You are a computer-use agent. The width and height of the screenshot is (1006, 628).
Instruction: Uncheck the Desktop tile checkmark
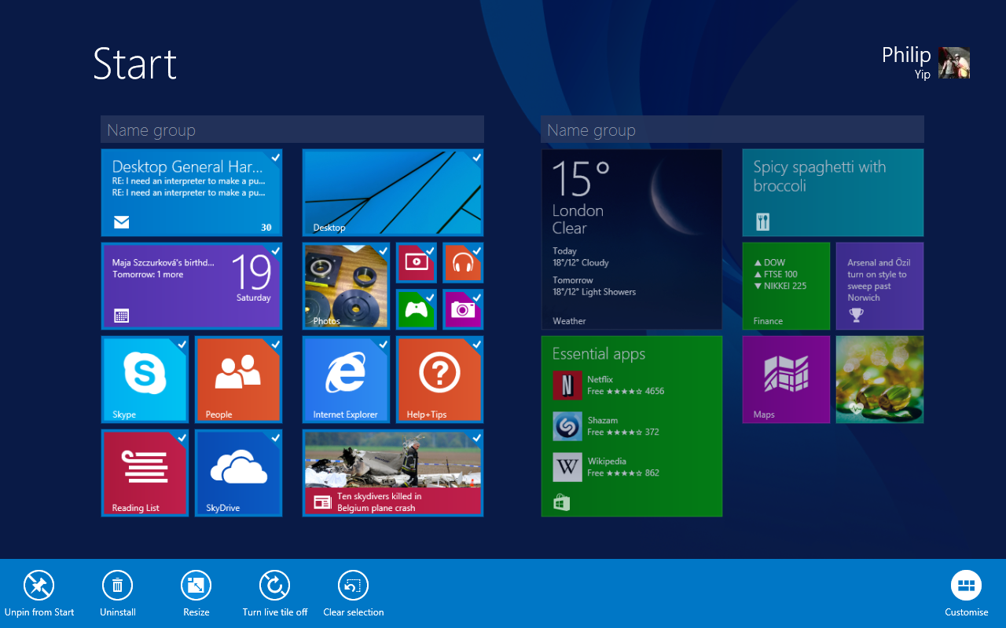click(476, 157)
